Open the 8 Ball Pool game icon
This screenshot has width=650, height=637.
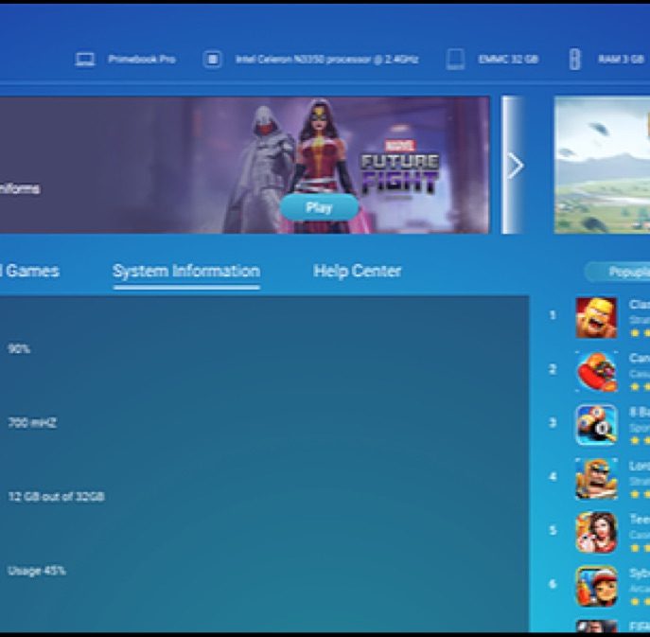point(596,425)
